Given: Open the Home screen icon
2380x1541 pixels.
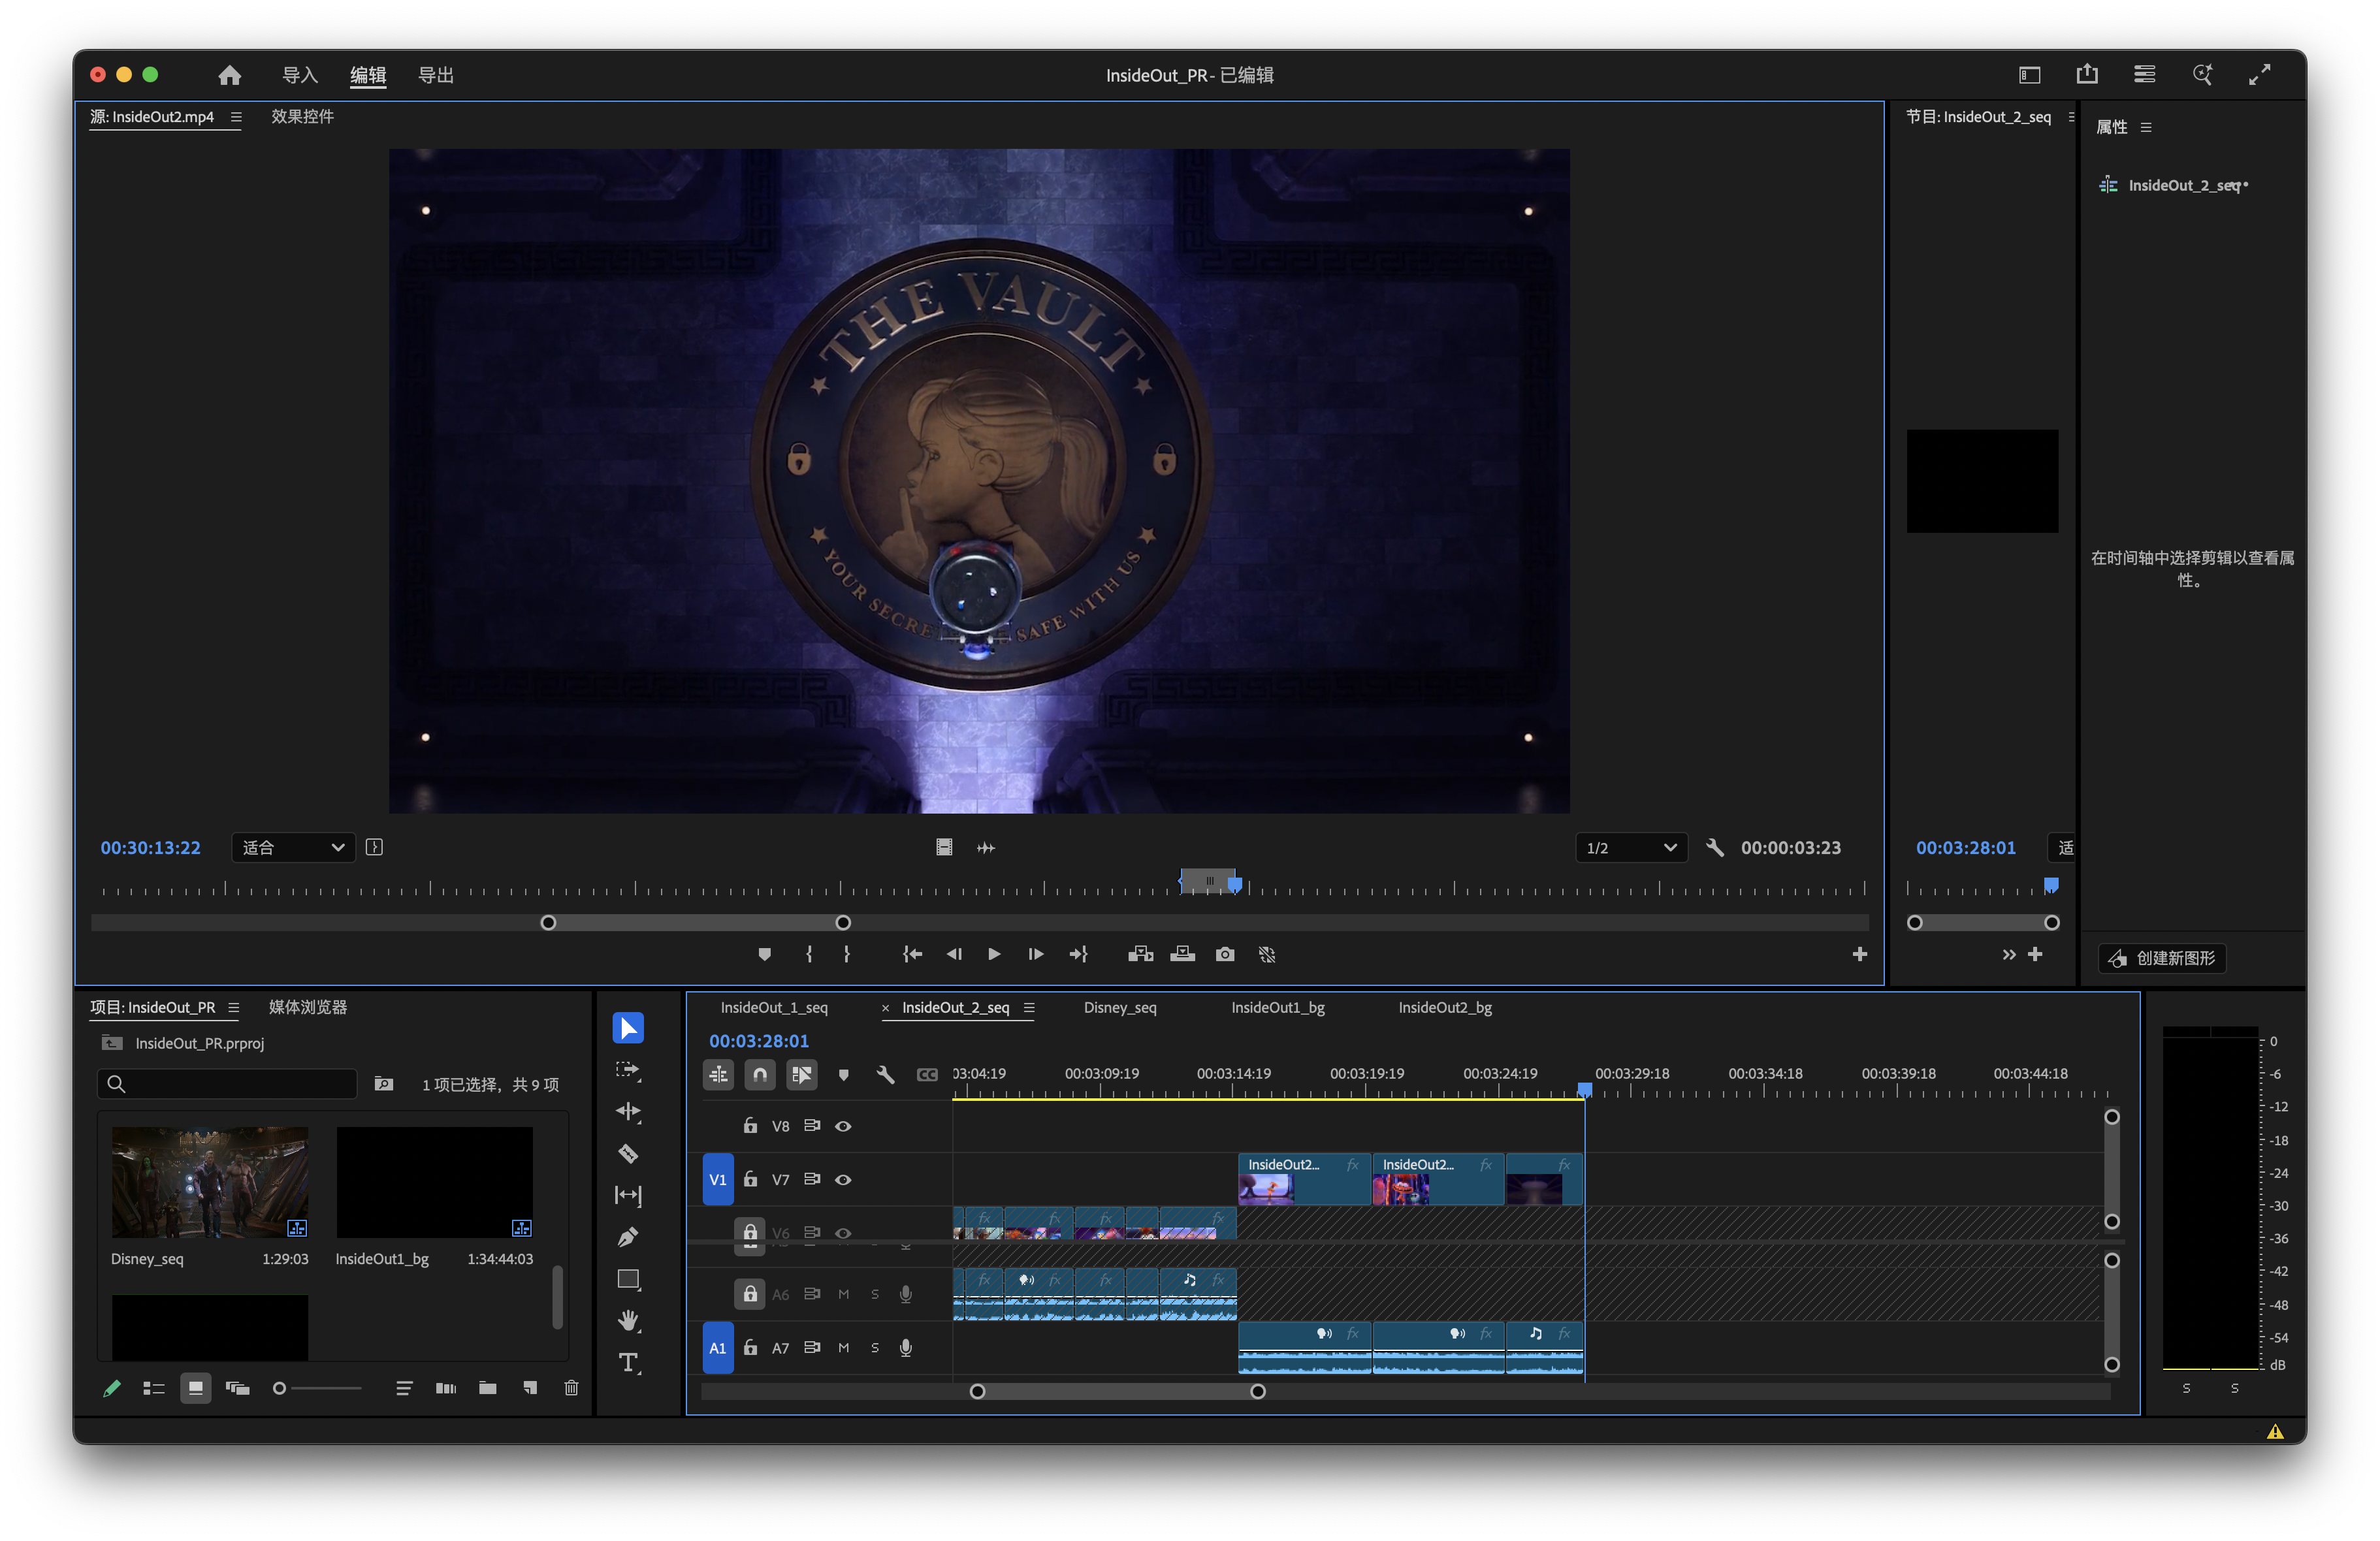Looking at the screenshot, I should tap(230, 75).
